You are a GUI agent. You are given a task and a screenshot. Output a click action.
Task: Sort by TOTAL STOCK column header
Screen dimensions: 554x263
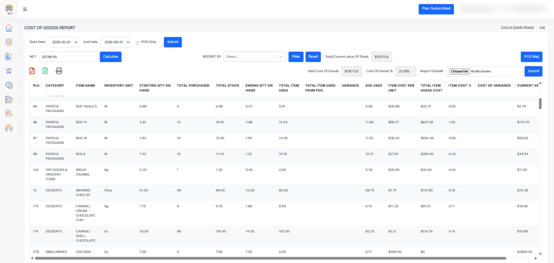(227, 86)
